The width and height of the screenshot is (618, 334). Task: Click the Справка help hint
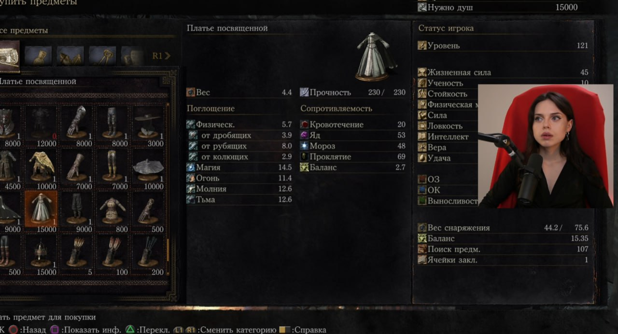303,330
